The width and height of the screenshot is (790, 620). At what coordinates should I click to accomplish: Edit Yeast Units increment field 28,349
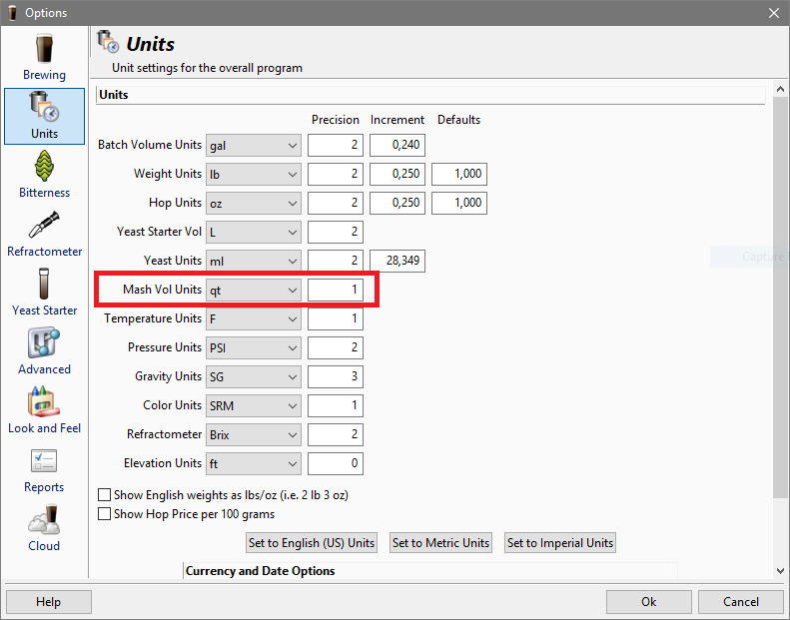tap(397, 261)
